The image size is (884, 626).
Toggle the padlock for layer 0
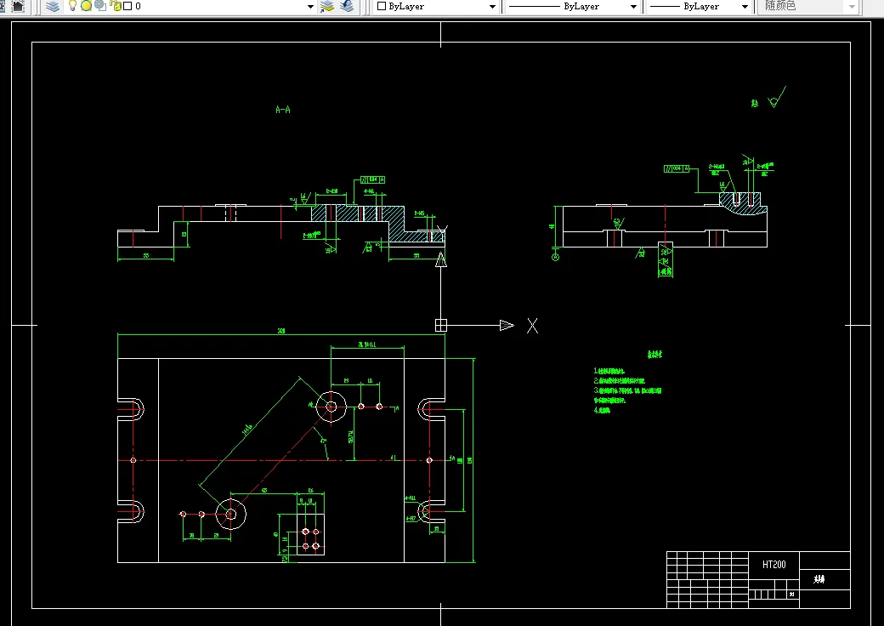pos(116,6)
